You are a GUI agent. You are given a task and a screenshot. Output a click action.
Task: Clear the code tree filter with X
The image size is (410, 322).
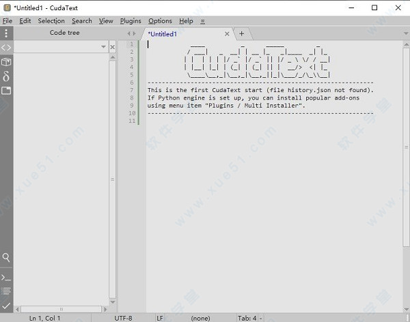click(x=113, y=47)
